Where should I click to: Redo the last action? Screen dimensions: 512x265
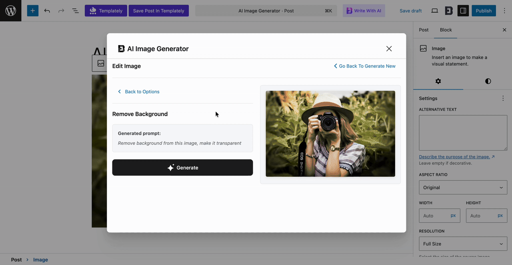pos(61,11)
